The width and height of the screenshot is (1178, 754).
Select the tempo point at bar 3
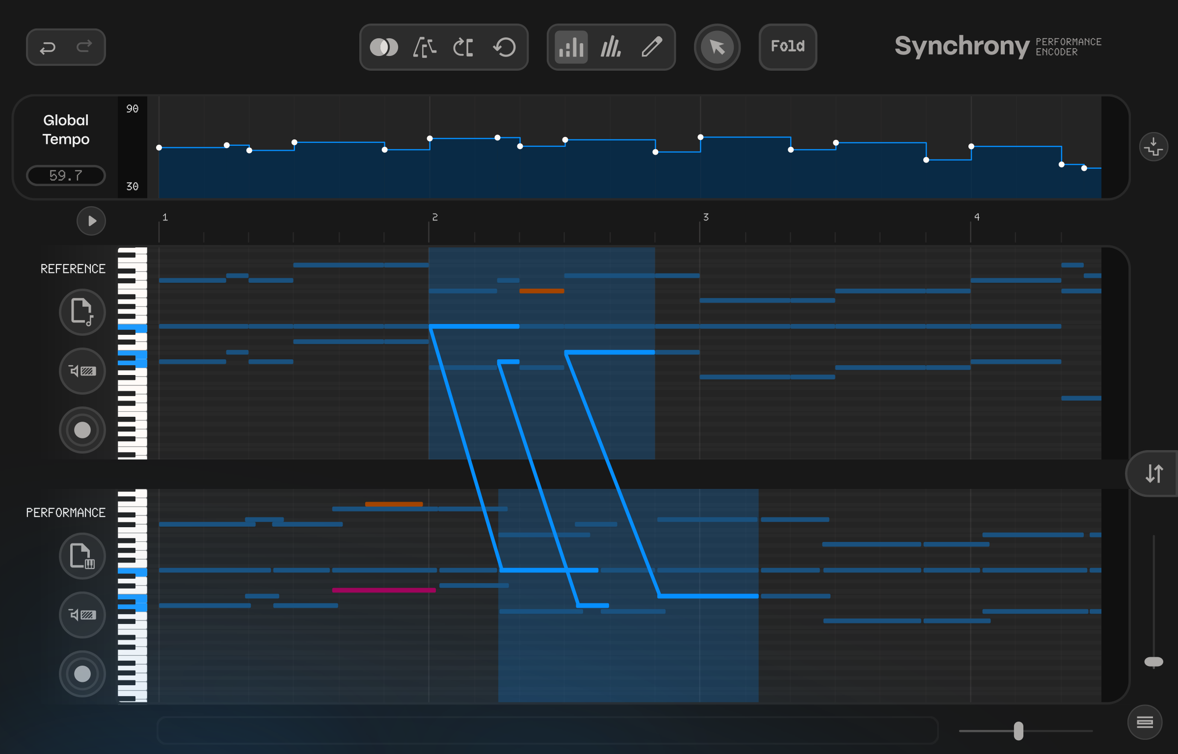(x=700, y=137)
